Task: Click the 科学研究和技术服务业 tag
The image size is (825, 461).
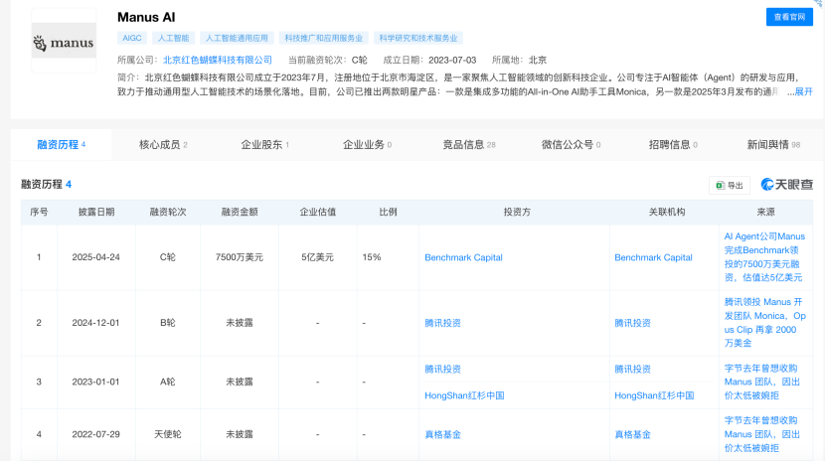Action: 418,38
